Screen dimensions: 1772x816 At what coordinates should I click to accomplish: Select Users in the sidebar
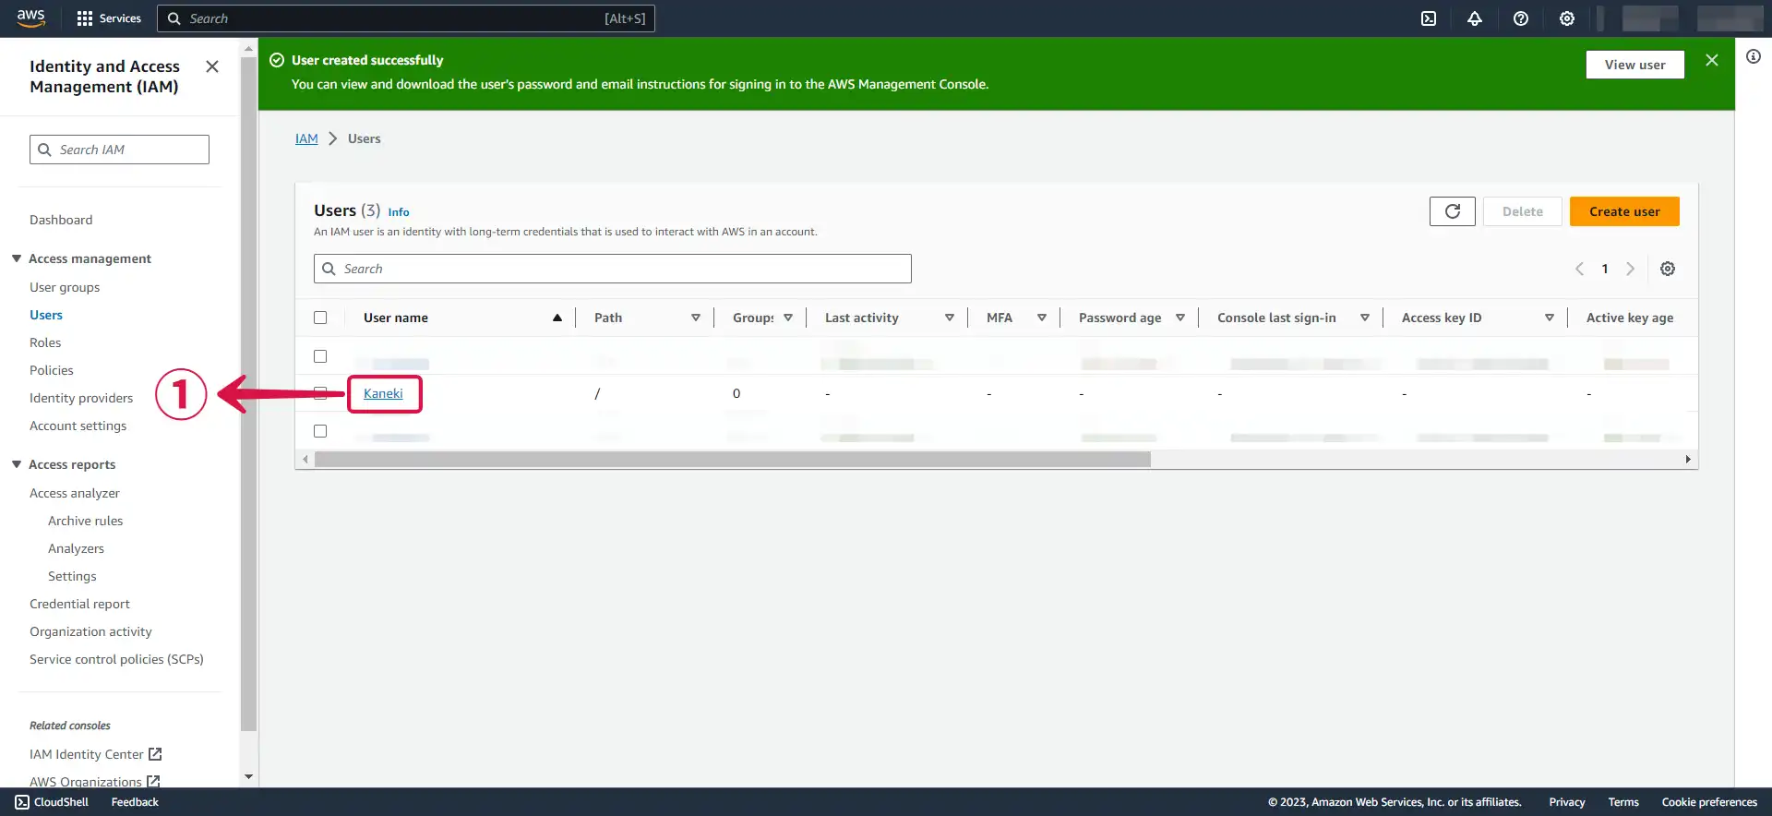46,315
